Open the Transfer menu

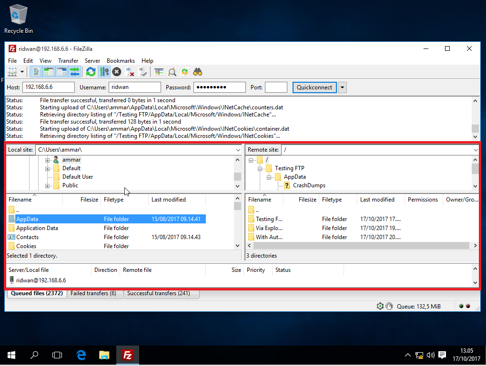(68, 60)
